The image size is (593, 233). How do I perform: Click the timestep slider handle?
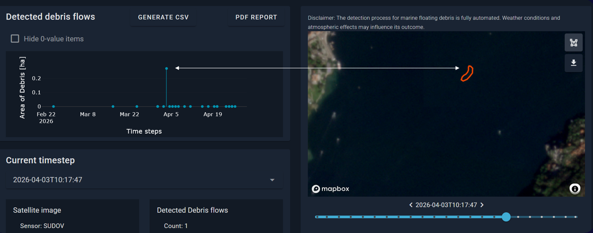(506, 217)
